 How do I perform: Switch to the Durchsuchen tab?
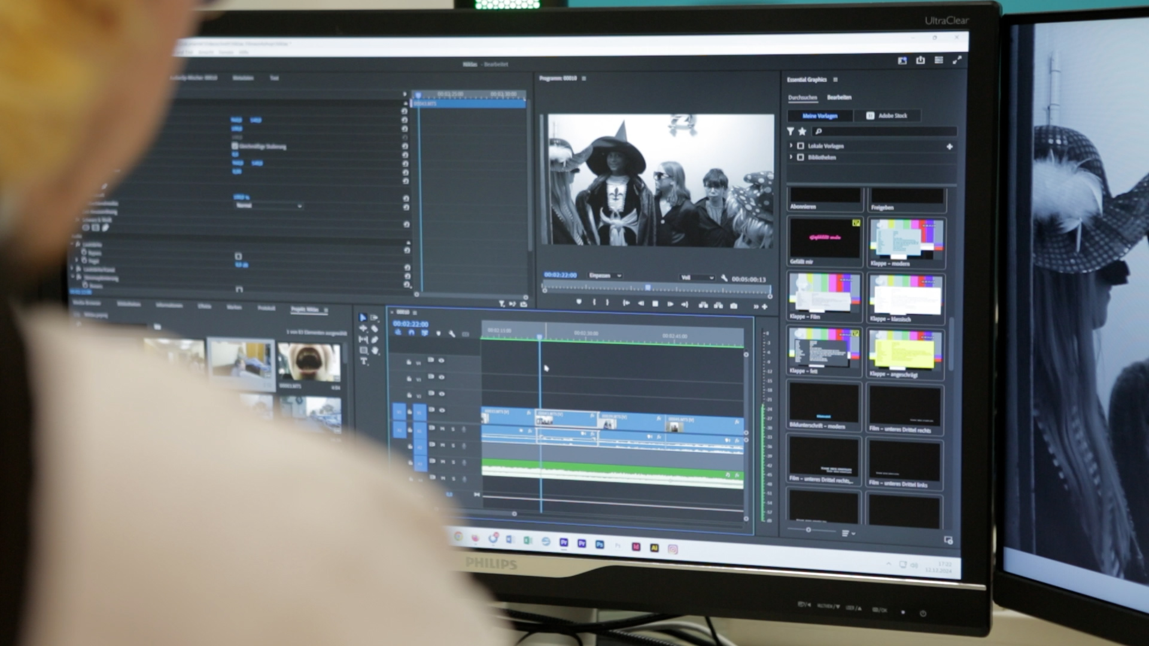point(803,97)
